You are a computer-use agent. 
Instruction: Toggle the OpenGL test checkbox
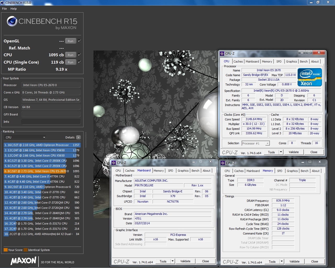coord(79,41)
